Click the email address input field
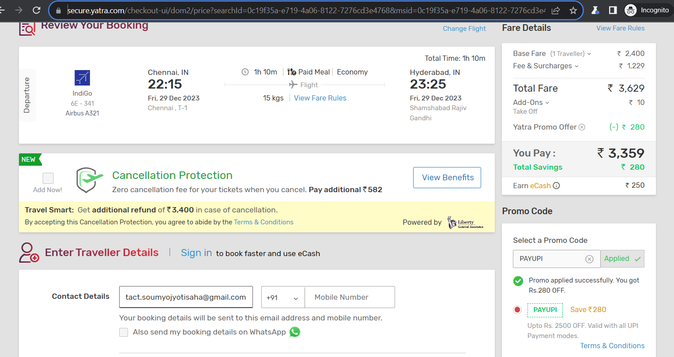Screen dimensions: 674x357 coord(186,297)
